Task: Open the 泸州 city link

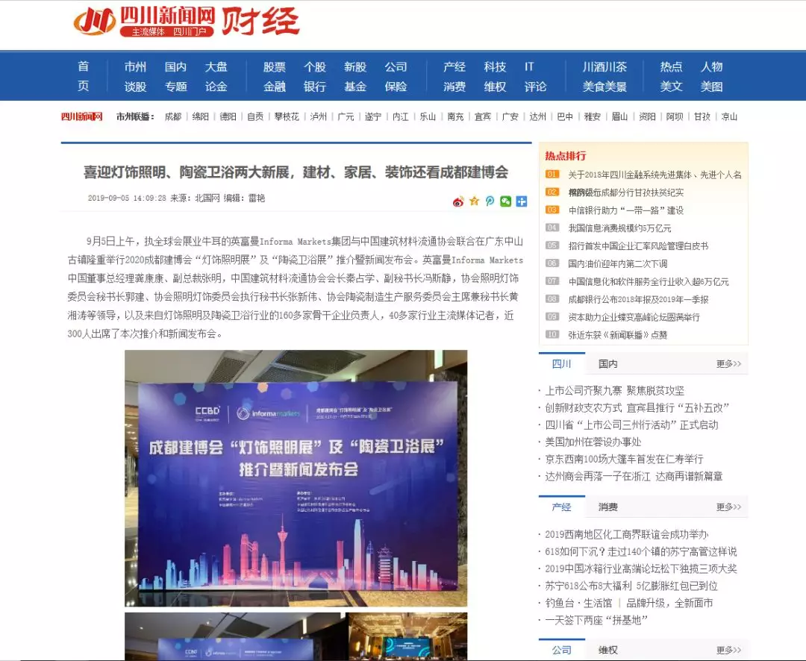Action: pyautogui.click(x=319, y=116)
